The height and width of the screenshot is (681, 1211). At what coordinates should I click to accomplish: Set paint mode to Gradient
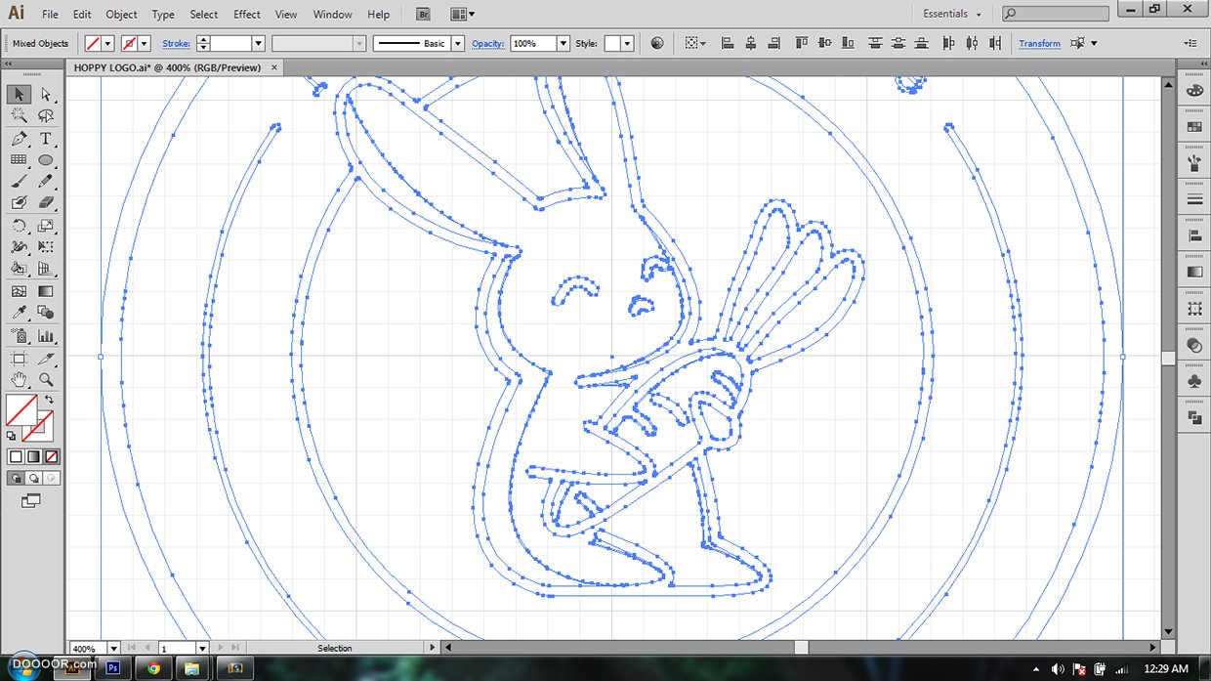33,456
